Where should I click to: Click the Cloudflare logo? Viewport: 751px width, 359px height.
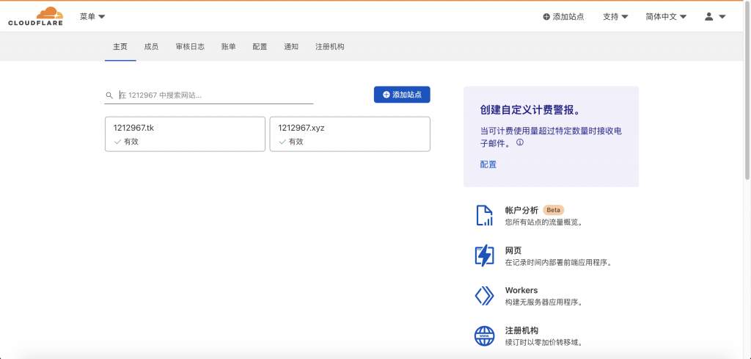pos(35,16)
